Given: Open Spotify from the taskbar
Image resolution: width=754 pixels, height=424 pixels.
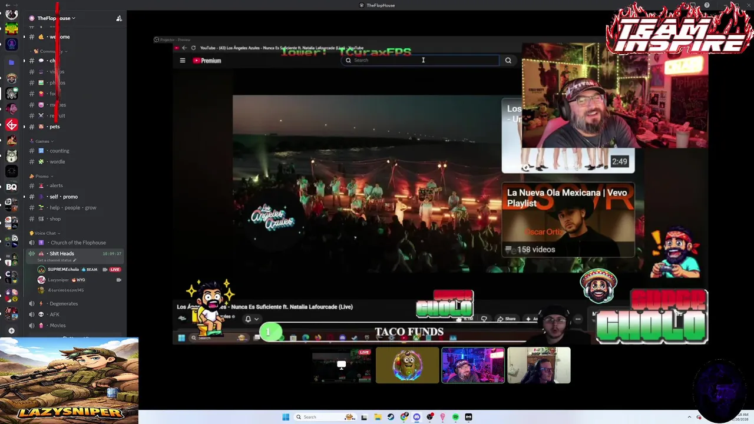Looking at the screenshot, I should [x=455, y=417].
